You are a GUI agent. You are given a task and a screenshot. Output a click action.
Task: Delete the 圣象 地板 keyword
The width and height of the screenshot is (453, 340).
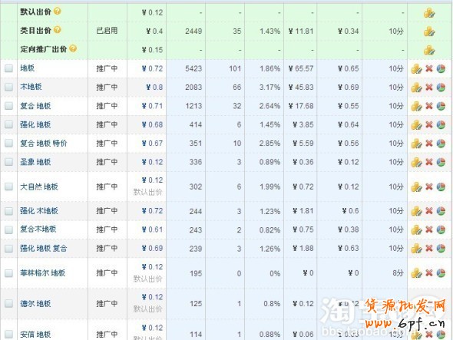(429, 162)
